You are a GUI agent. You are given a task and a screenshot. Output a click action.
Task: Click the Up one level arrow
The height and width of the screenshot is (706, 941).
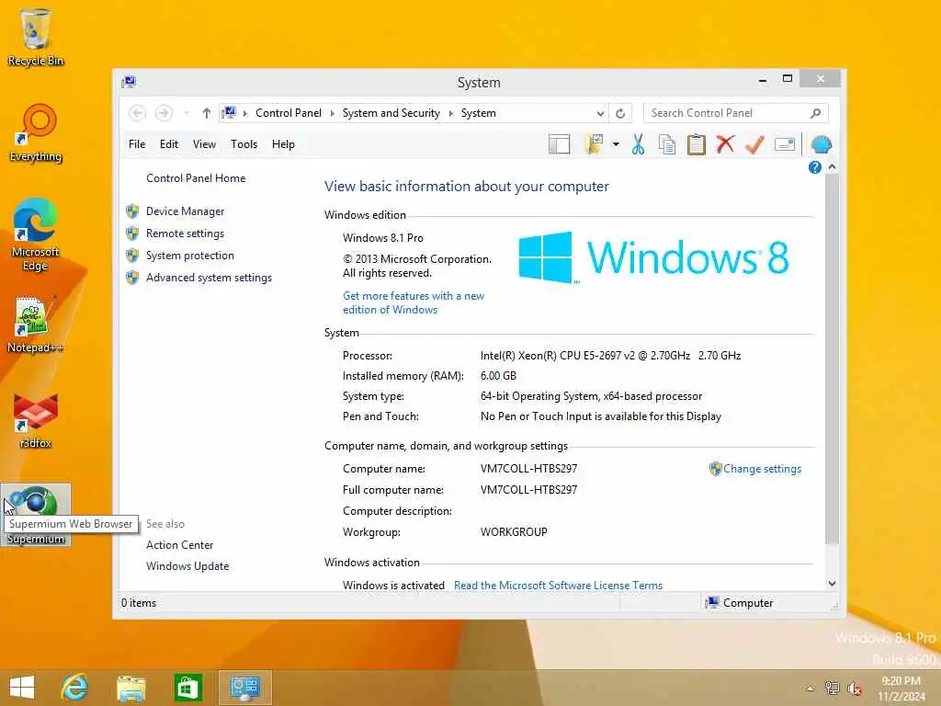(207, 113)
